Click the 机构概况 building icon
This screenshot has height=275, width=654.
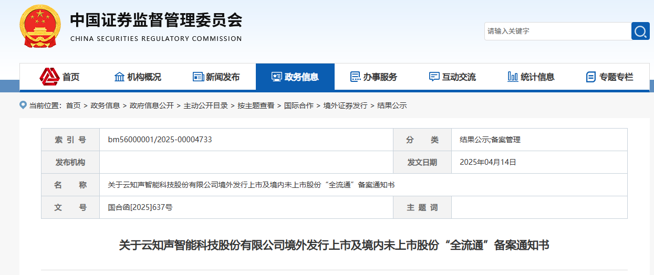(x=119, y=77)
